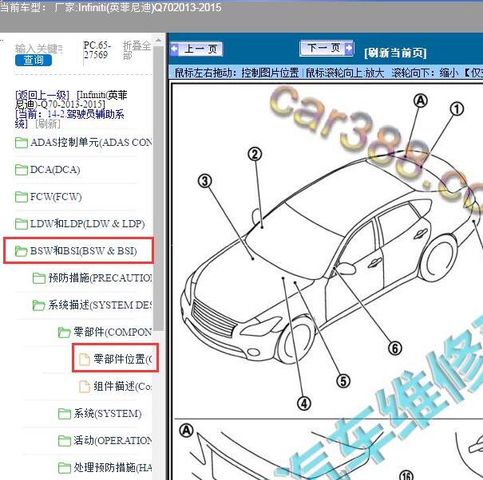The width and height of the screenshot is (483, 480).
Task: Open the DCA folder icon
Action: [x=22, y=170]
